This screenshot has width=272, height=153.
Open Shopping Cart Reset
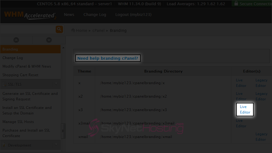pos(20,75)
